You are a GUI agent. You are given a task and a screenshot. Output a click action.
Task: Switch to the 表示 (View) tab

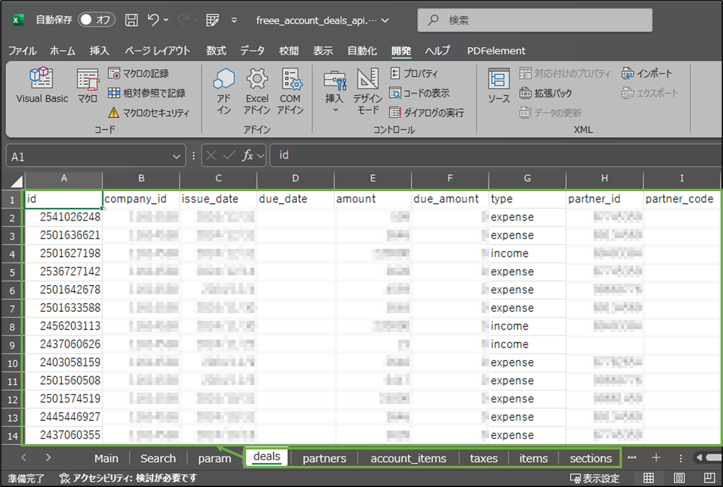[322, 51]
